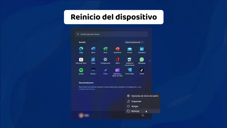Screen dimensions: 227x128
Task: Open the To Do app
Action: point(105,71)
